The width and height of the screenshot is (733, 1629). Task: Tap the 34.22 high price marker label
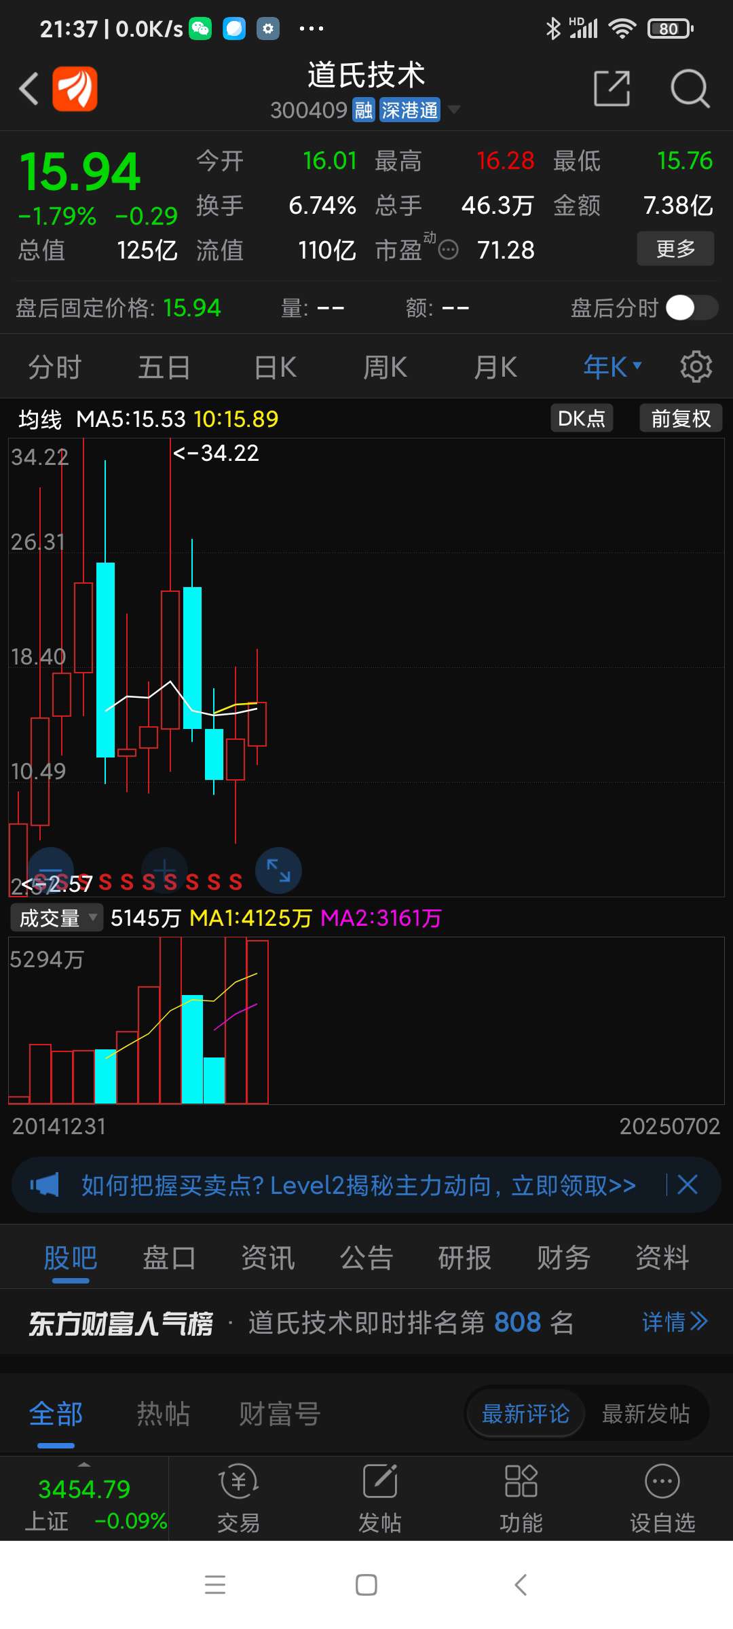216,453
